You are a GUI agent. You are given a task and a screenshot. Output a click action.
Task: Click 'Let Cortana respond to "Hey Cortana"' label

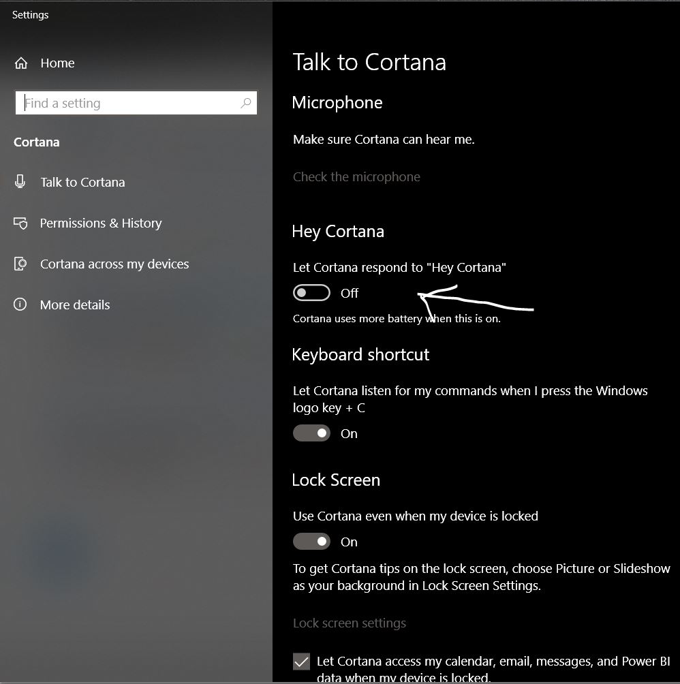tap(399, 268)
